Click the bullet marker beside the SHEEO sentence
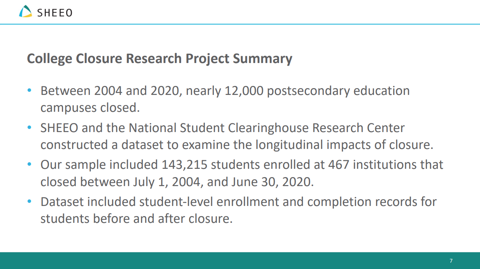Viewport: 480px width, 269px height. coord(29,128)
